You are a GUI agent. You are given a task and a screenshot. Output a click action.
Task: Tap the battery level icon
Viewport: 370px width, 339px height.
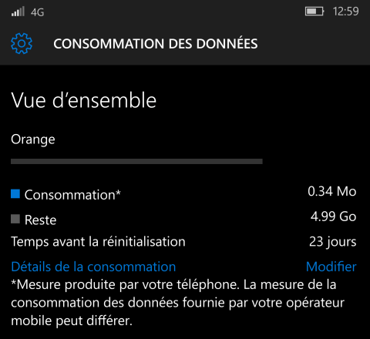314,12
